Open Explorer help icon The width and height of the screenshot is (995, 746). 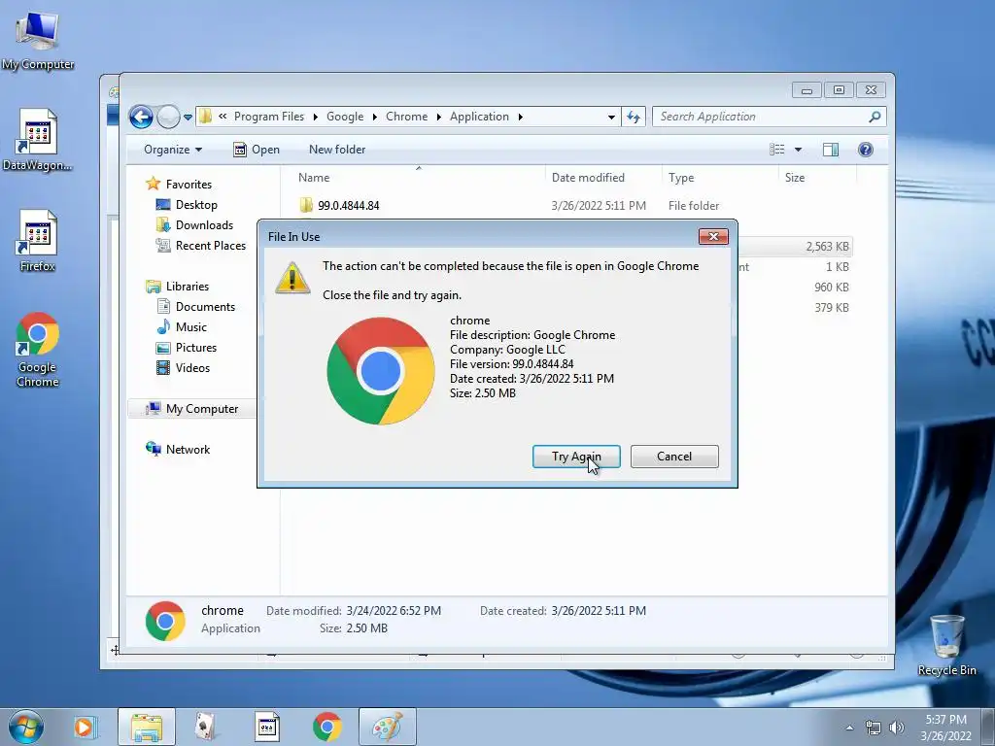(x=866, y=150)
